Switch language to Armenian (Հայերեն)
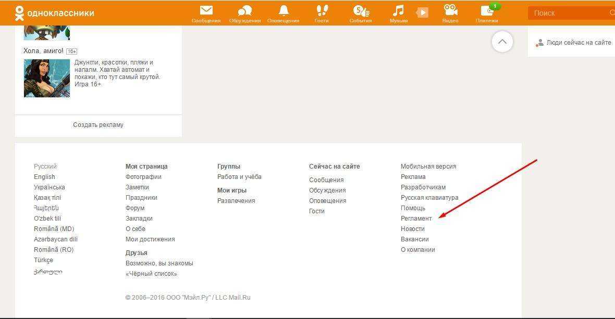Viewport: 615px width, 319px height. (x=46, y=208)
